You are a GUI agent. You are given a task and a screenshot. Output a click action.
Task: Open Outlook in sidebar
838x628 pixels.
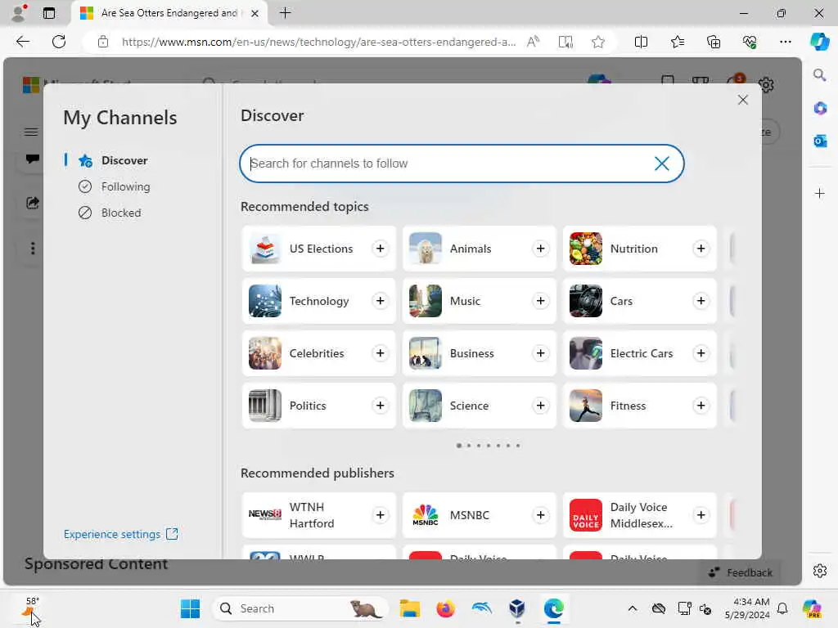(819, 141)
